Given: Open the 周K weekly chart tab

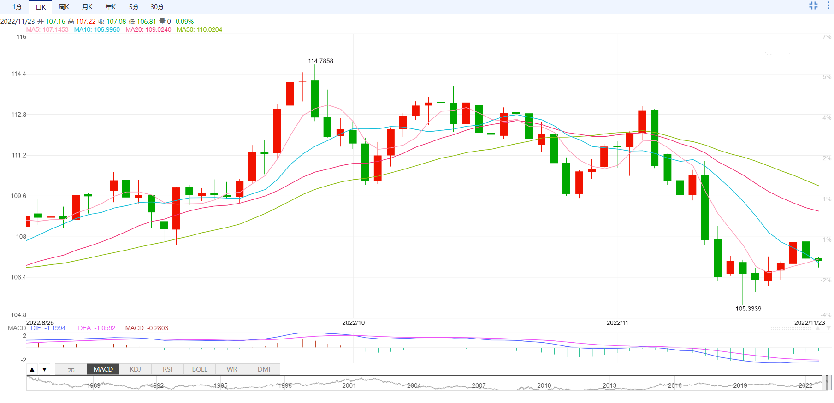Looking at the screenshot, I should pos(64,7).
